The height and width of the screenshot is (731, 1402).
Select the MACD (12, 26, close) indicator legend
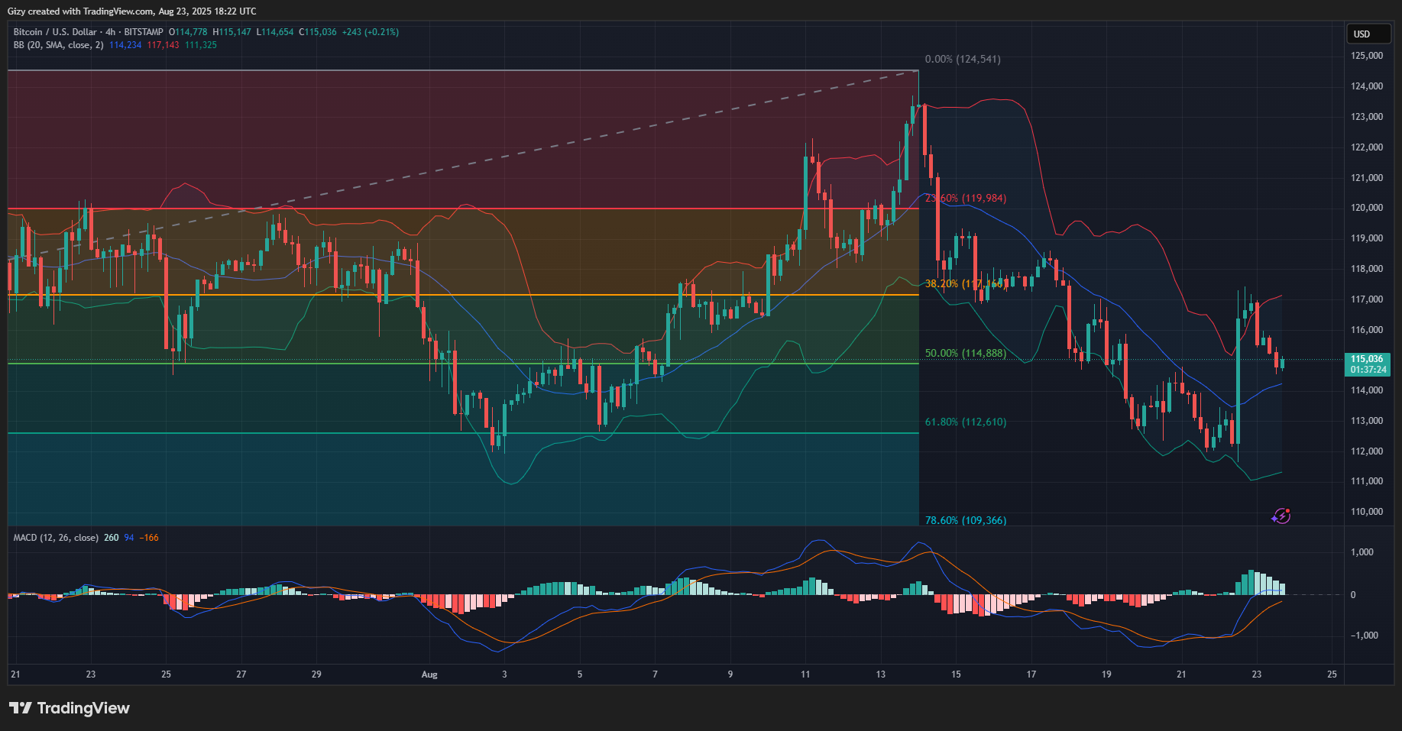(56, 538)
